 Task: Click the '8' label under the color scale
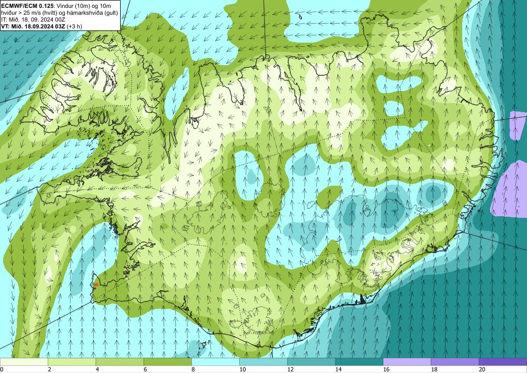(193, 369)
